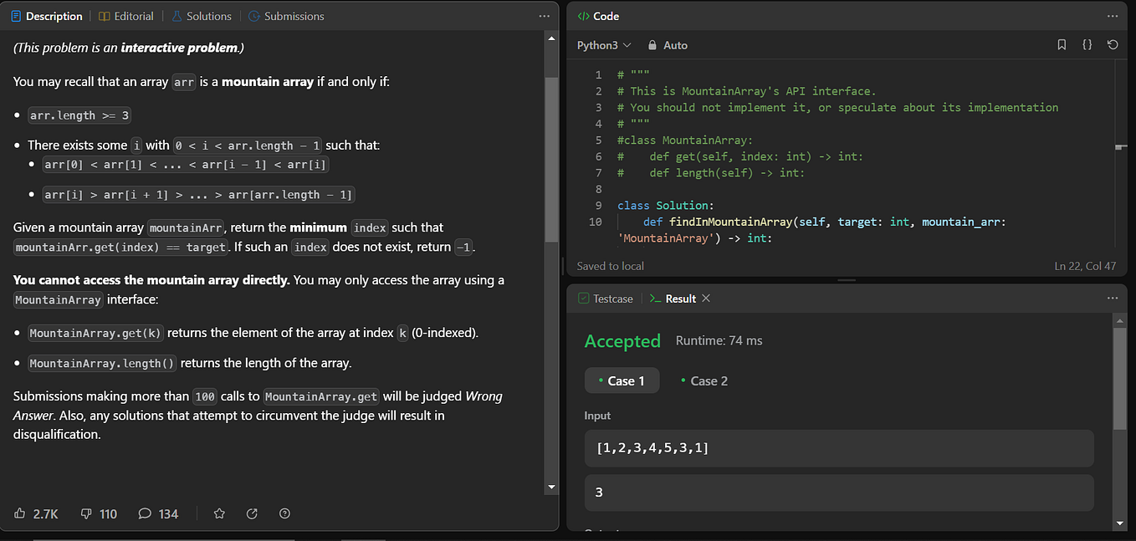Toggle the Auto lock setting
The width and height of the screenshot is (1136, 541).
point(668,45)
